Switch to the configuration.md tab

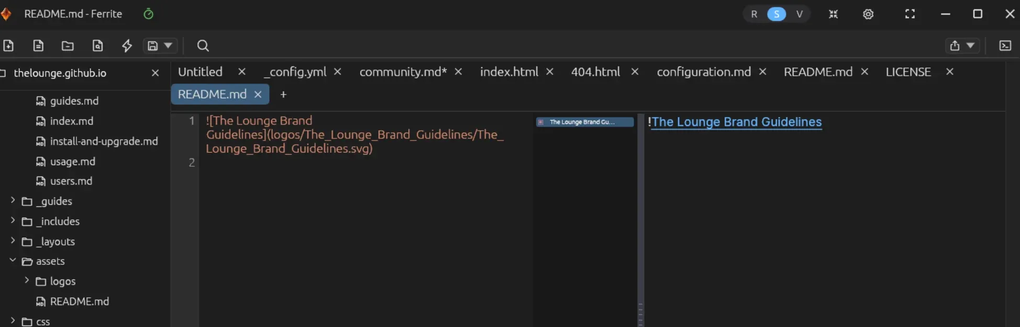pyautogui.click(x=704, y=72)
